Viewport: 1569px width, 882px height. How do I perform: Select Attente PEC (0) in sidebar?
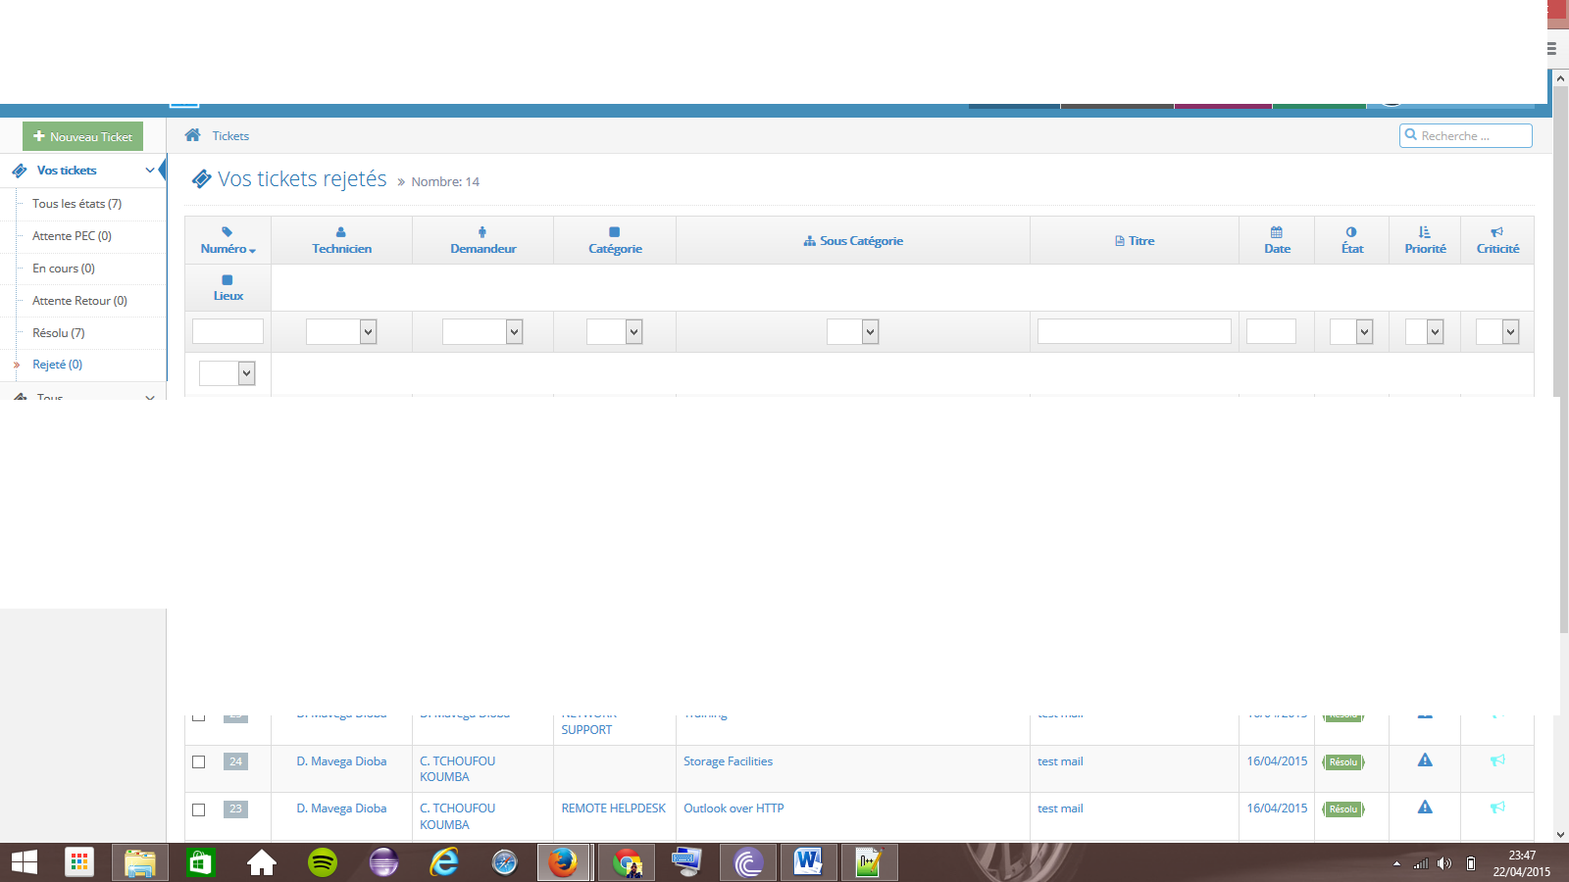72,236
